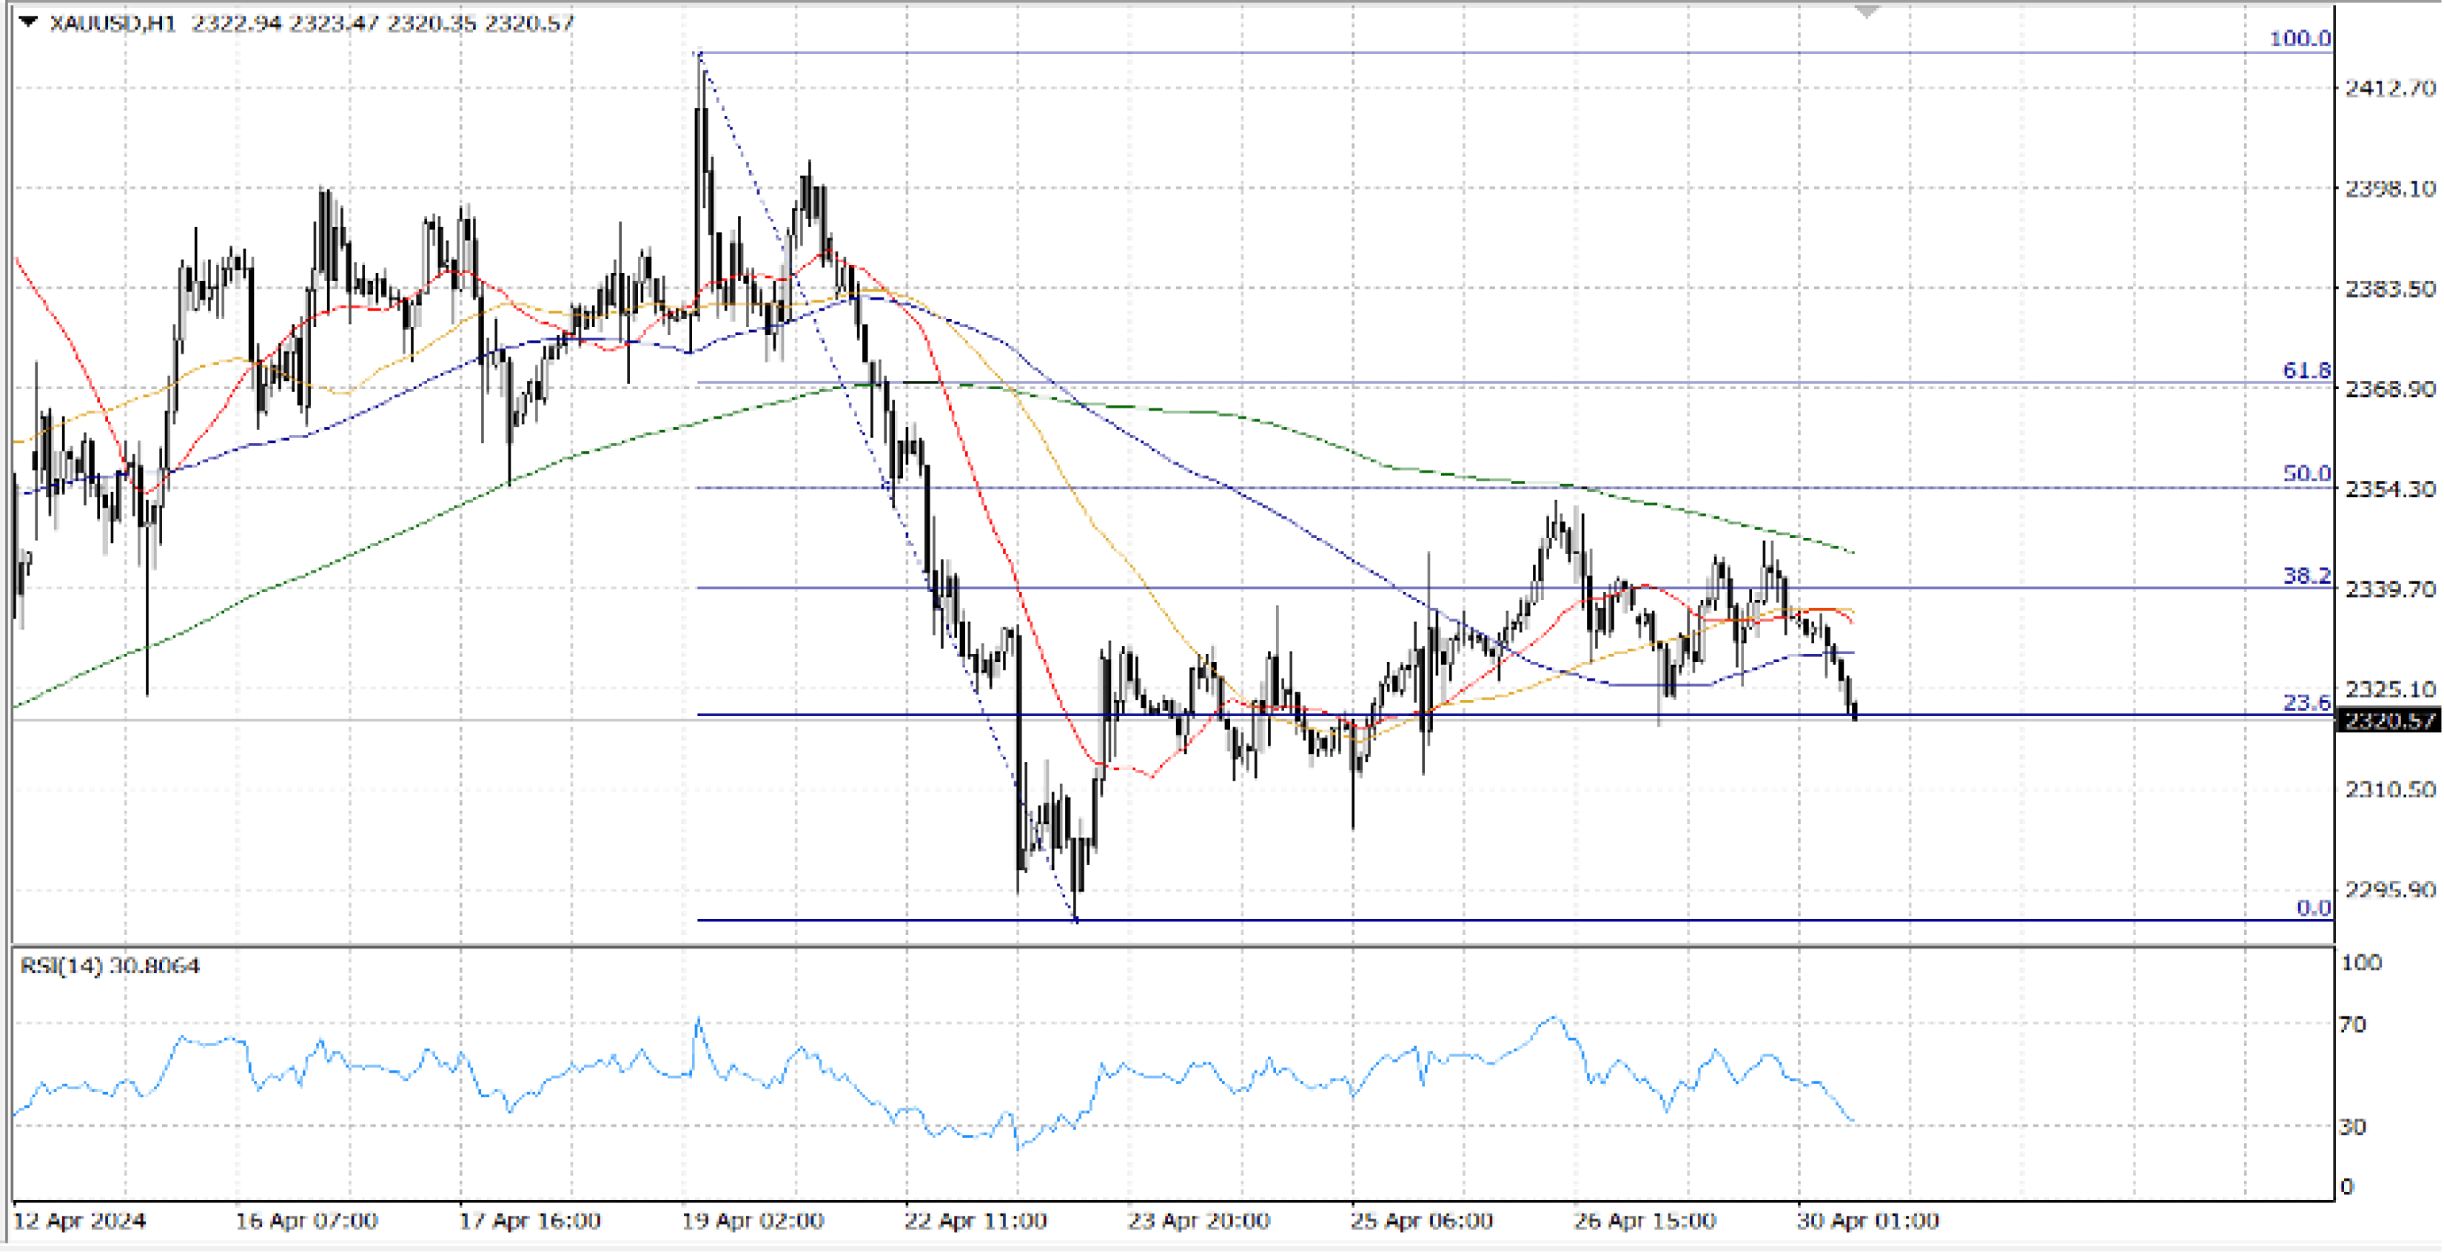Click the RSI 70 level scale value
This screenshot has height=1254, width=2444.
[x=2353, y=1025]
